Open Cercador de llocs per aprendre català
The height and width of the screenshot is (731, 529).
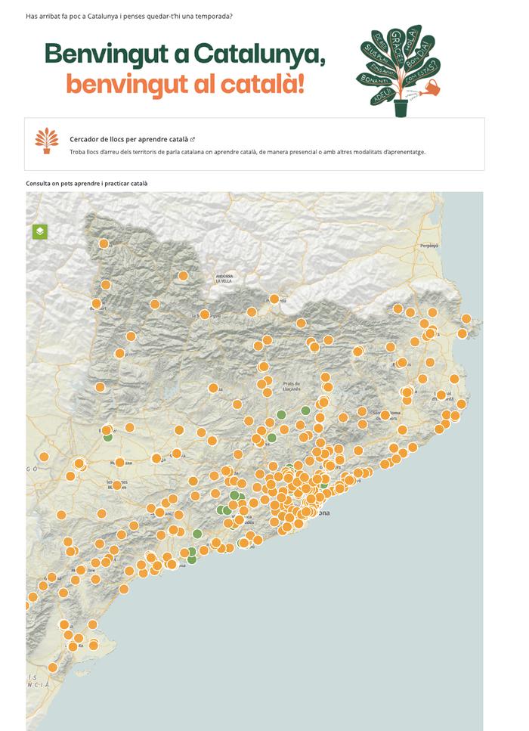(x=128, y=140)
